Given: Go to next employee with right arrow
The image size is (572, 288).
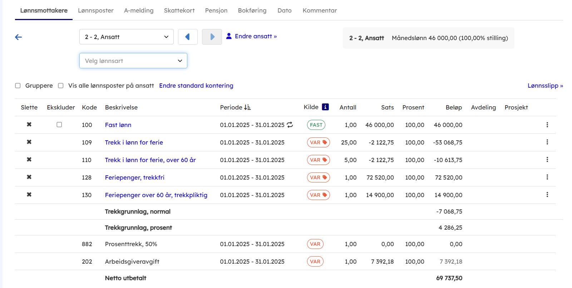Looking at the screenshot, I should point(212,37).
